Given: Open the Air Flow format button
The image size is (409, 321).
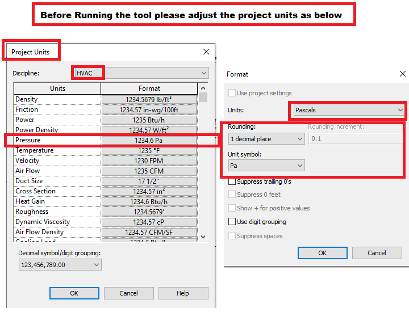Looking at the screenshot, I should (x=149, y=171).
